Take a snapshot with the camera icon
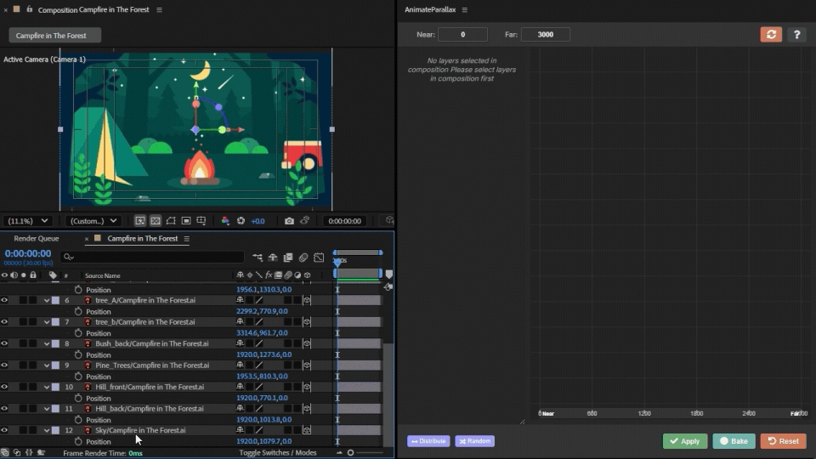Image resolution: width=816 pixels, height=459 pixels. (289, 221)
